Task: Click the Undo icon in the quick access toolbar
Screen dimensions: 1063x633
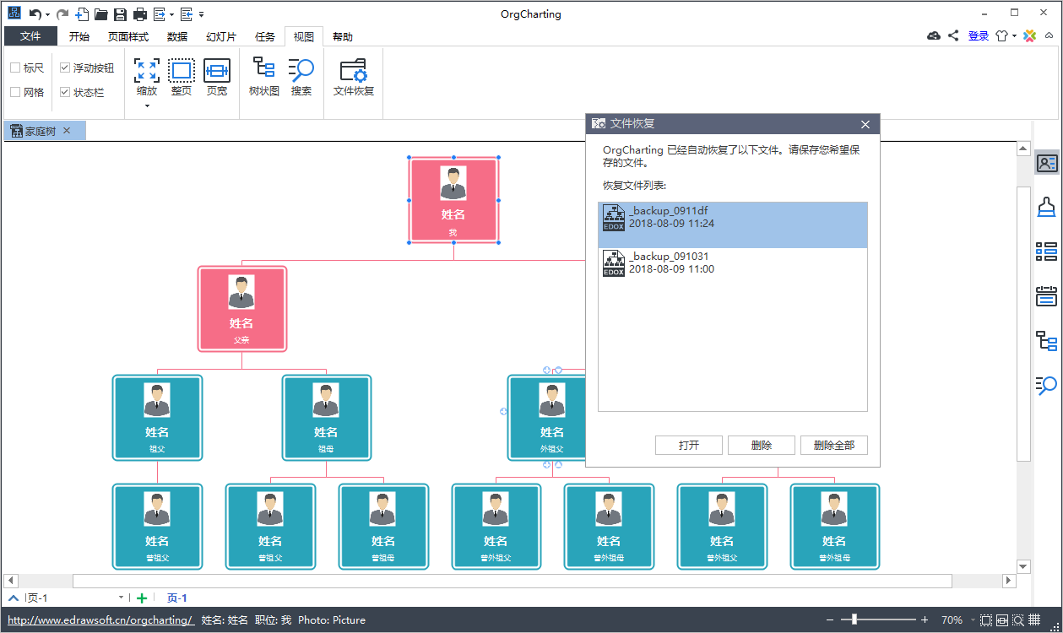Action: click(x=35, y=14)
